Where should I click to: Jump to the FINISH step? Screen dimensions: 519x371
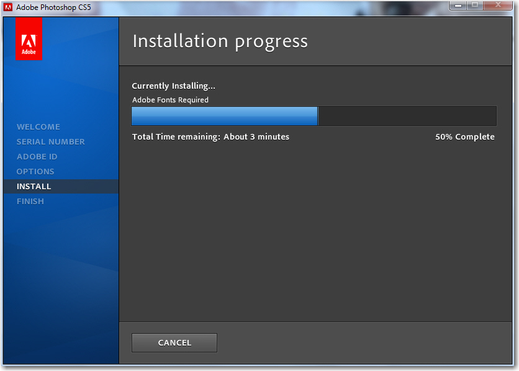pyautogui.click(x=30, y=202)
